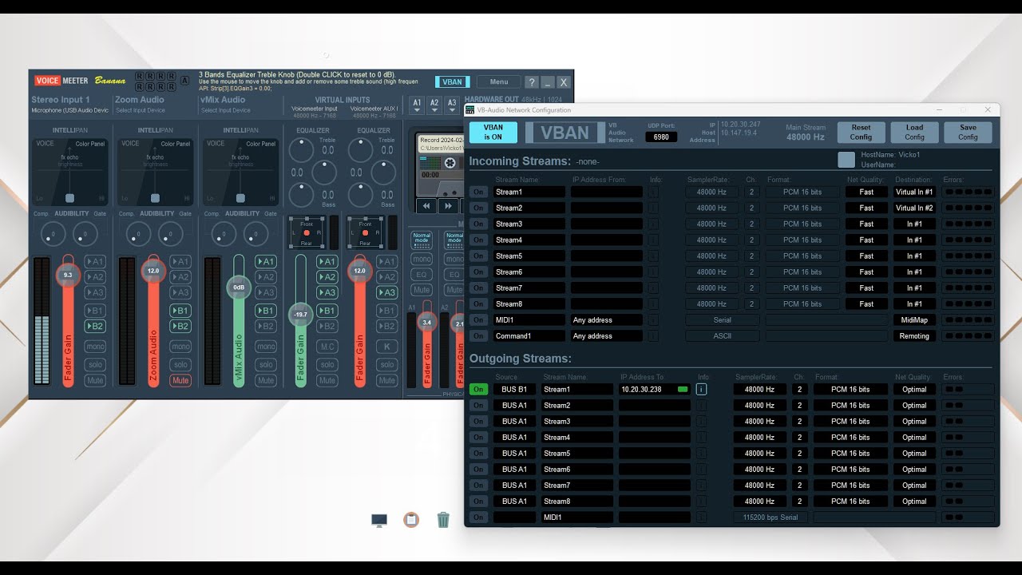Open the Recycle Bin desktop icon
The width and height of the screenshot is (1022, 575).
(443, 520)
